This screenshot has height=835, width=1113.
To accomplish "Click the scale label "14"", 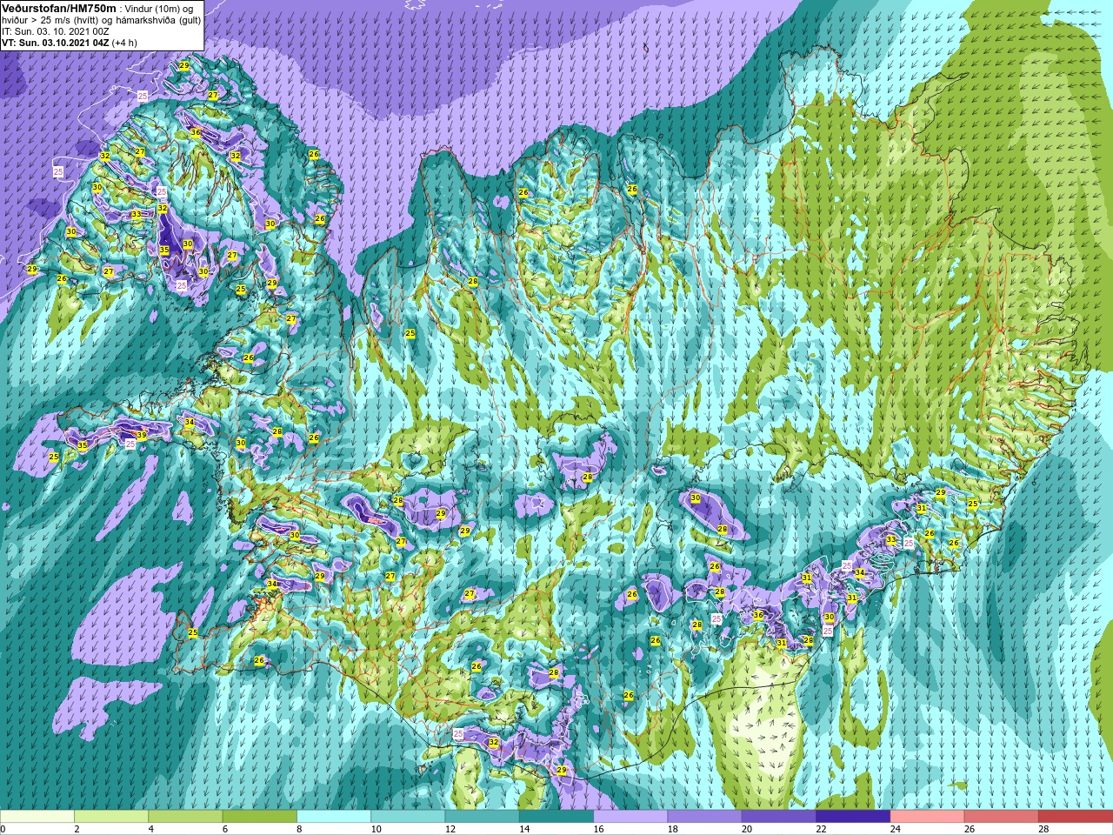I will [524, 830].
